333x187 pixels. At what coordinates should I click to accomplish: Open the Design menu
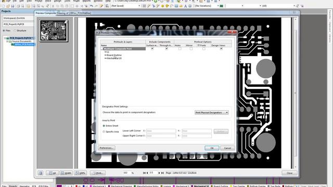click(58, 1)
